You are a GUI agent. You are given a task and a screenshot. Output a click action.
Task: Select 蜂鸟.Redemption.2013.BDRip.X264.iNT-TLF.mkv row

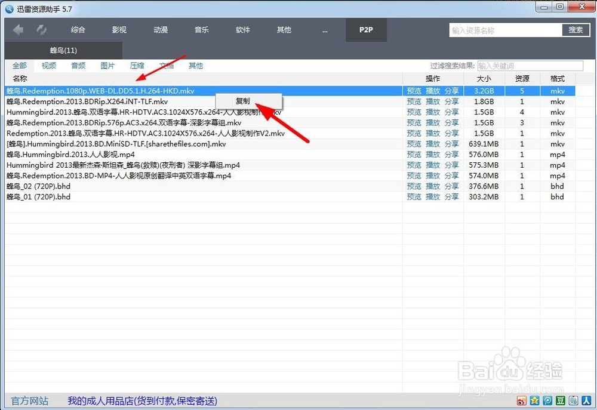pos(290,101)
